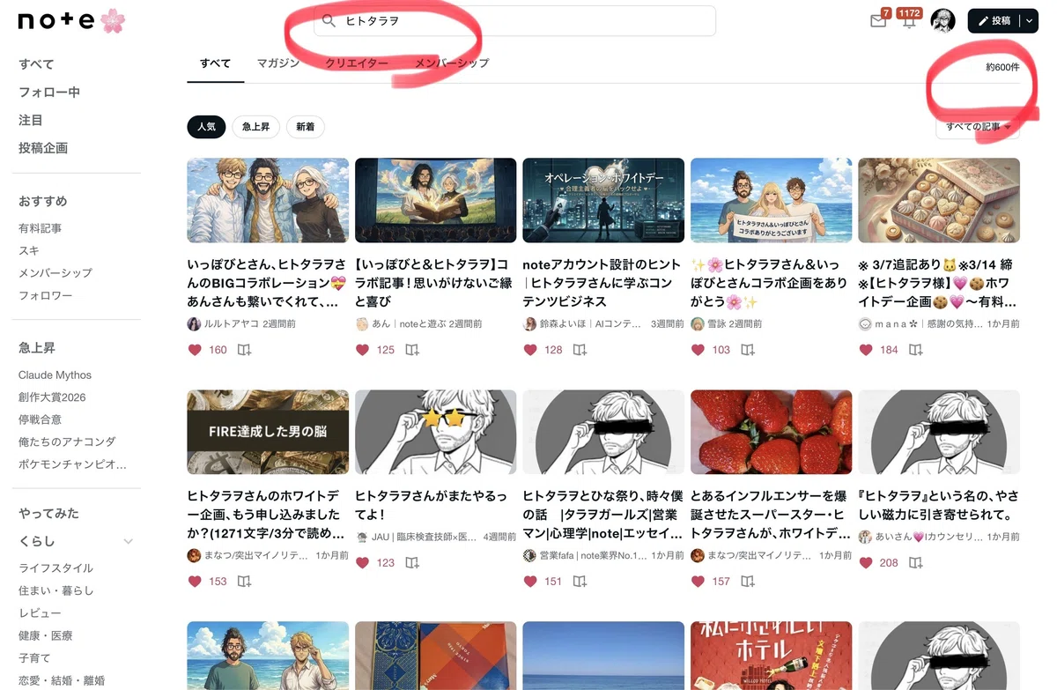This screenshot has width=1057, height=690.
Task: Open 投稿企画 in the sidebar
Action: 43,148
